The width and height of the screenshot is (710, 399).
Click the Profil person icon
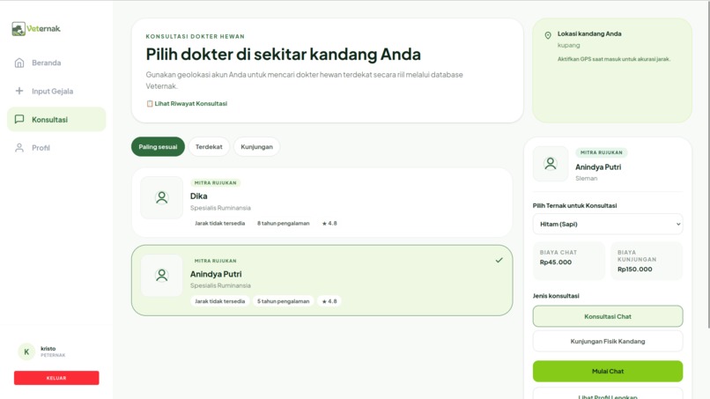tap(19, 148)
